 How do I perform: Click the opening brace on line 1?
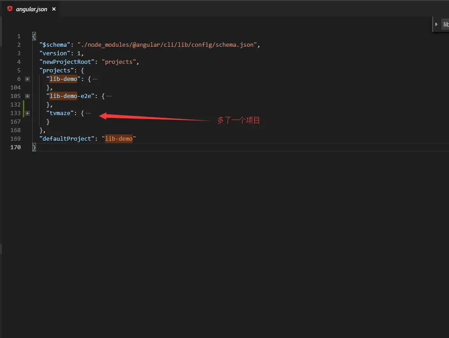click(x=34, y=36)
